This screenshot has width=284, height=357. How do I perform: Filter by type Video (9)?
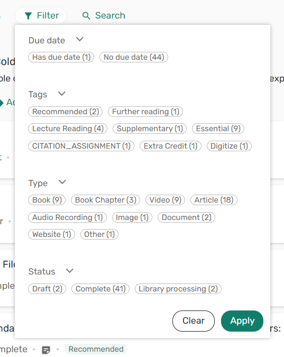[165, 200]
